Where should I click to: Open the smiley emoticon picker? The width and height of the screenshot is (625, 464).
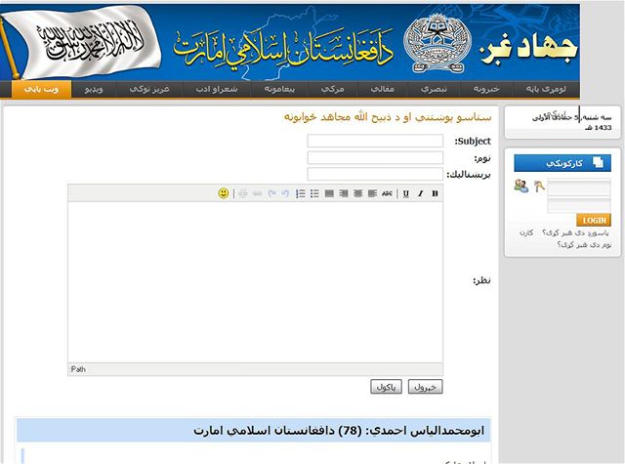pos(224,193)
